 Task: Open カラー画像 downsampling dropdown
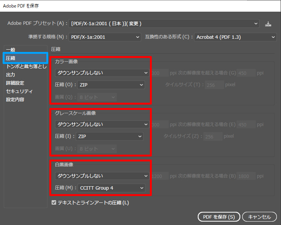tap(102, 73)
